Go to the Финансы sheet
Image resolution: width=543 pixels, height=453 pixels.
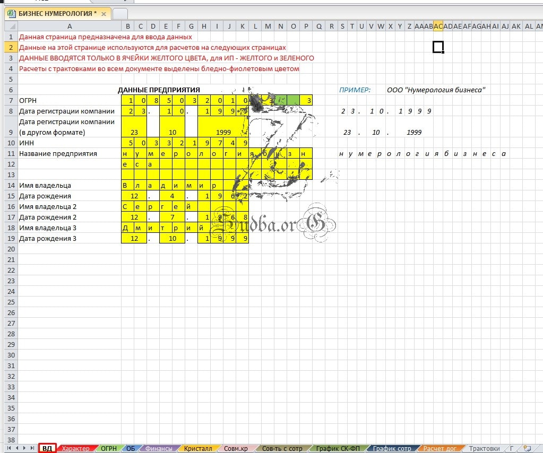[159, 449]
